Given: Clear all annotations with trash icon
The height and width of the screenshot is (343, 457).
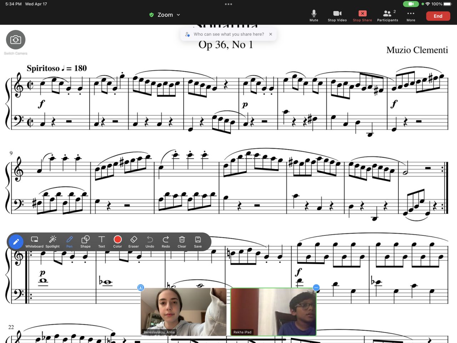Looking at the screenshot, I should [182, 242].
